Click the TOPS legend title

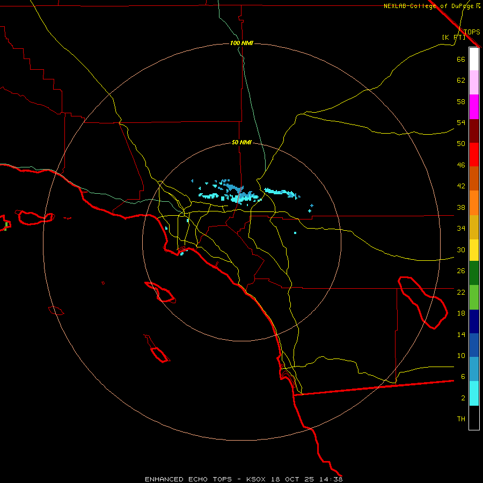coord(472,32)
